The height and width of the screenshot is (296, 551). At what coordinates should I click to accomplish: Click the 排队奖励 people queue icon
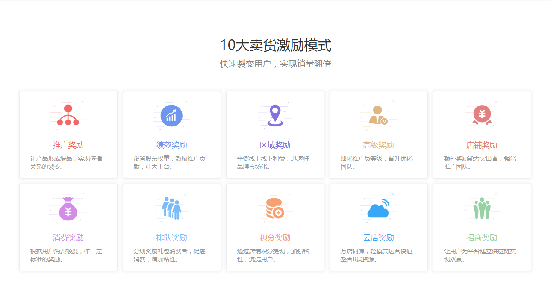171,208
